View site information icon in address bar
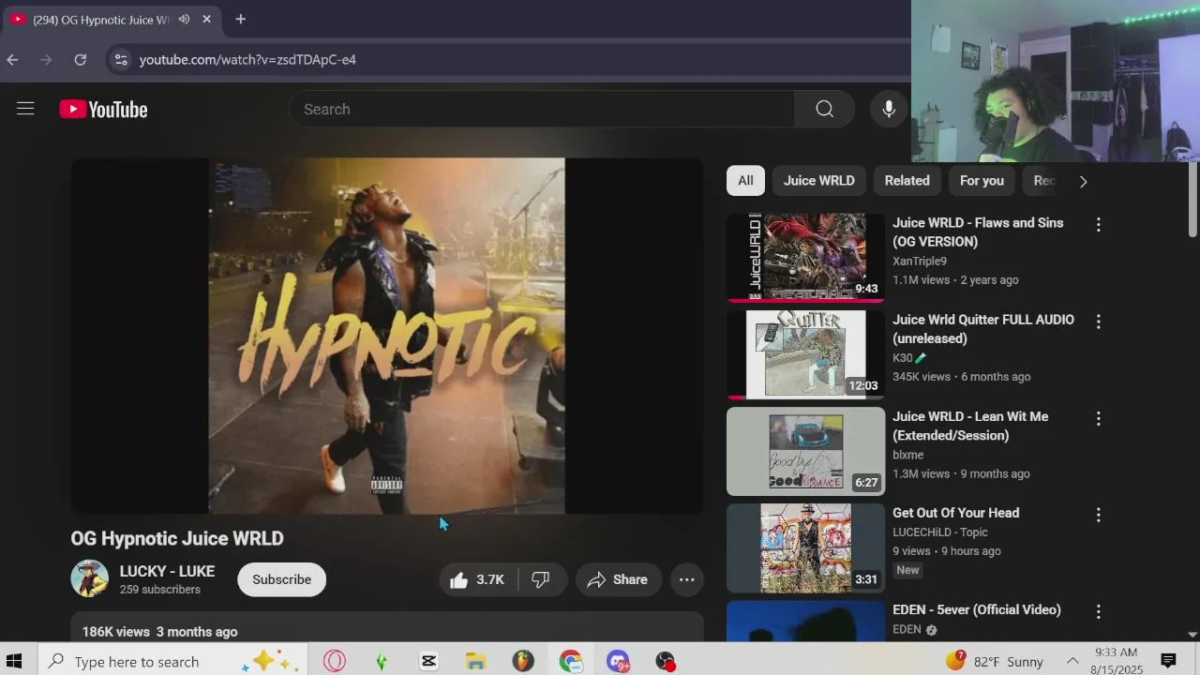 (120, 59)
